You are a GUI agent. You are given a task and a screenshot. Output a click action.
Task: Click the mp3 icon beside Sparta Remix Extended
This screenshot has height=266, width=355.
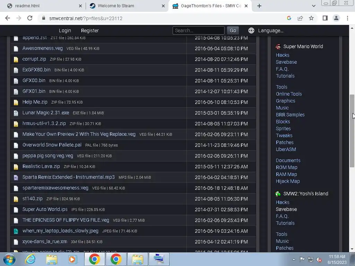[16, 178]
